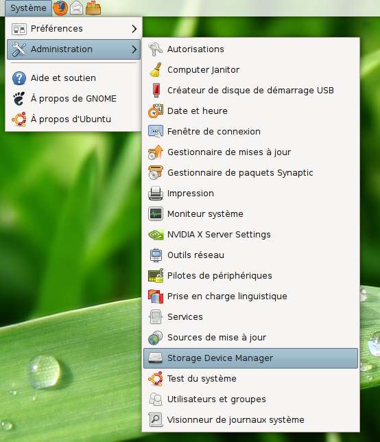Click the Test du système Ubuntu icon
The image size is (380, 442).
(x=156, y=379)
